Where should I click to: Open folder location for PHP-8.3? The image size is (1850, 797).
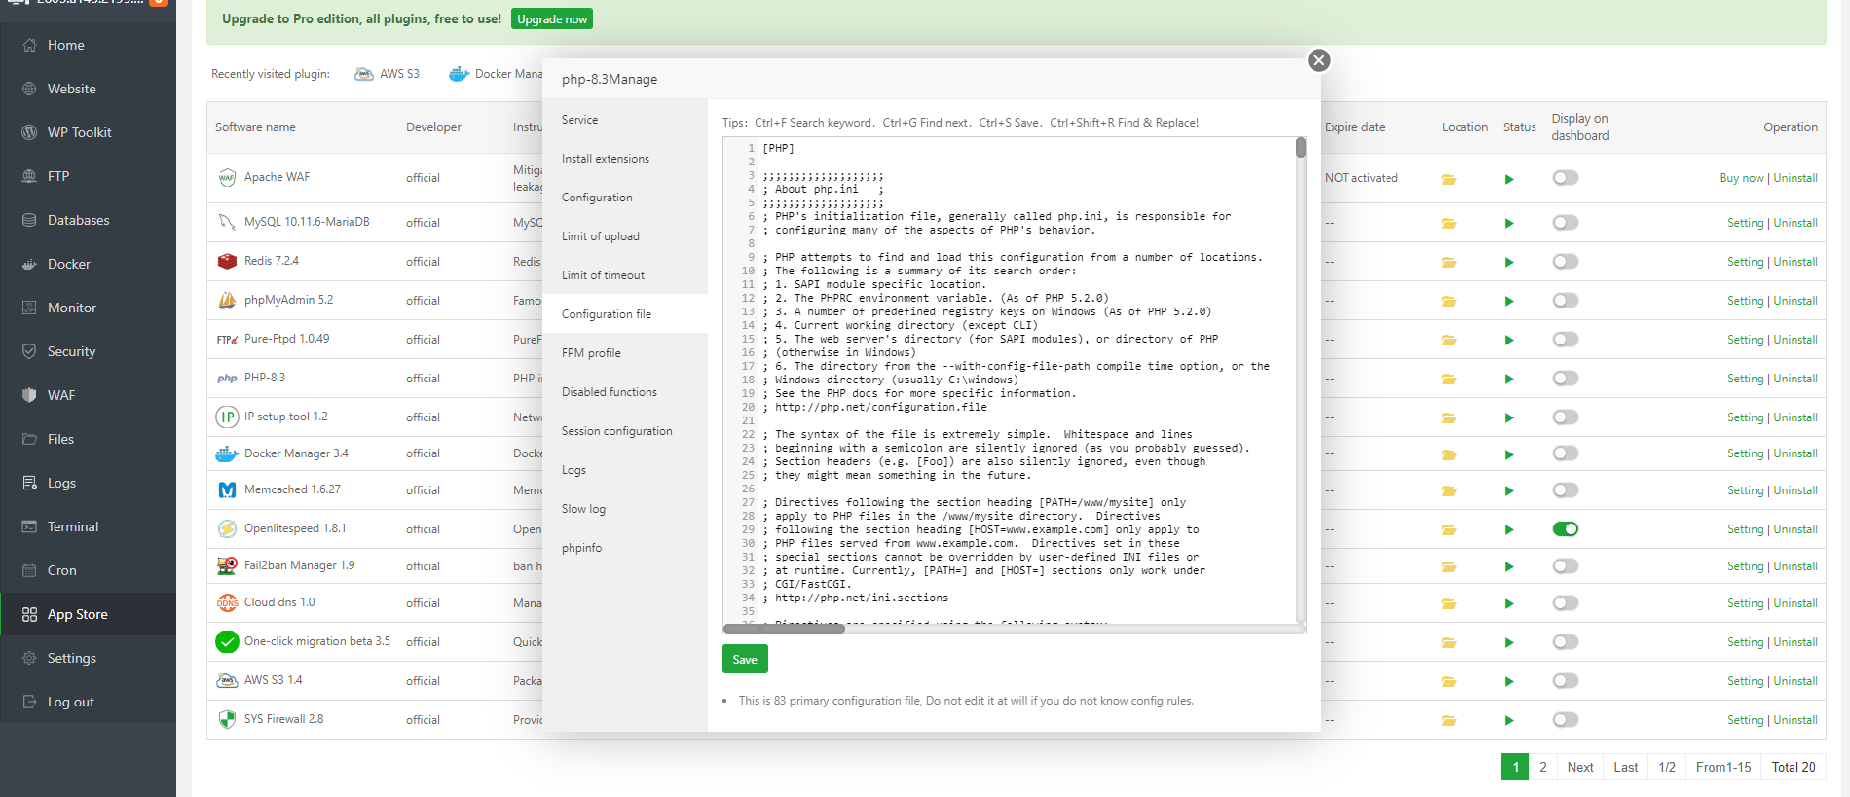[x=1449, y=380]
